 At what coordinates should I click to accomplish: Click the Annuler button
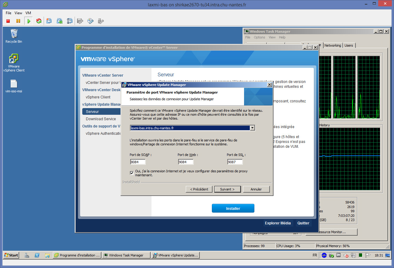(256, 189)
